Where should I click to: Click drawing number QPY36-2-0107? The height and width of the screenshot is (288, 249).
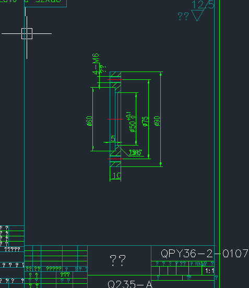pos(204,254)
